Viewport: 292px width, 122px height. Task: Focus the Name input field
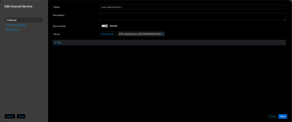193,7
